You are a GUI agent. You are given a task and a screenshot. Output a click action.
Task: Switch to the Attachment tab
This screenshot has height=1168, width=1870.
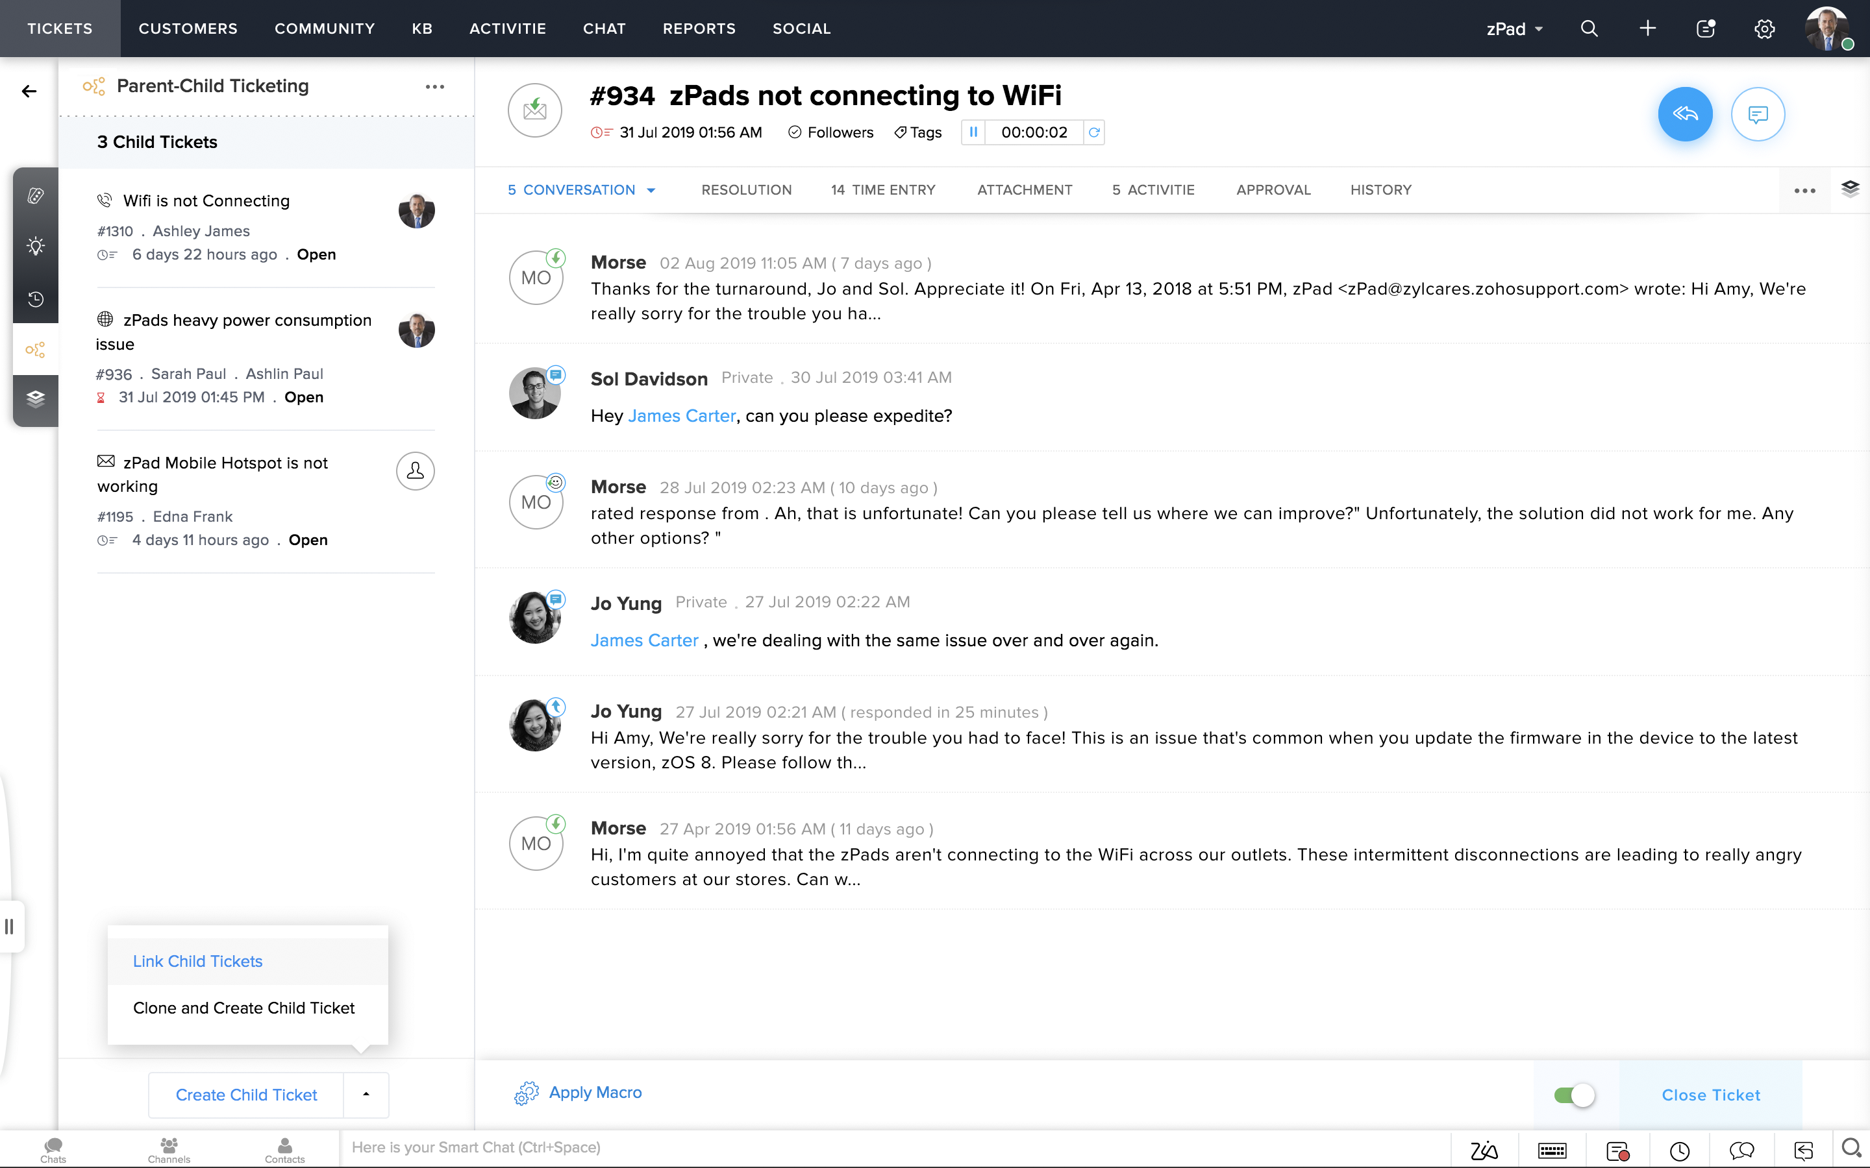(1025, 190)
